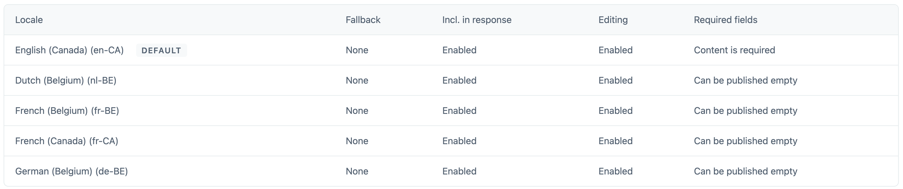Screen dimensions: 903x189
Task: Click the Locale column header
Action: tap(29, 20)
